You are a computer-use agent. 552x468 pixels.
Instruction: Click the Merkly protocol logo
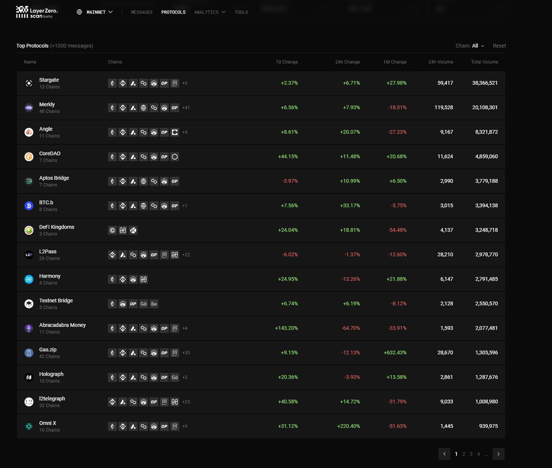point(29,108)
